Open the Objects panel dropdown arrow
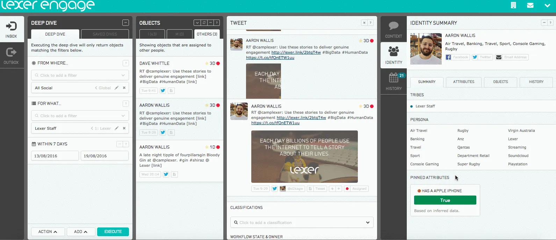 click(x=197, y=23)
